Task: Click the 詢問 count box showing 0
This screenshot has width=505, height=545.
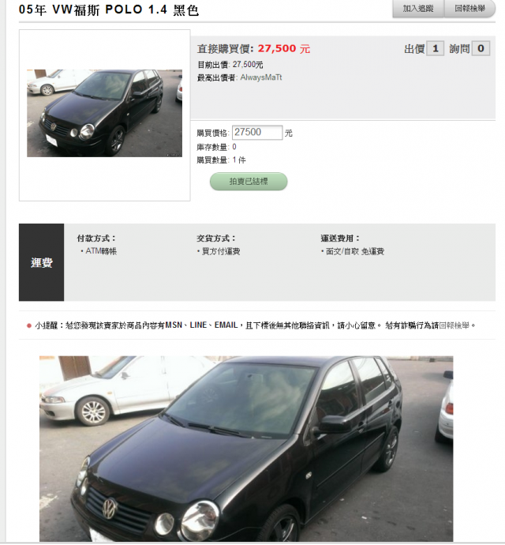Action: tap(481, 49)
